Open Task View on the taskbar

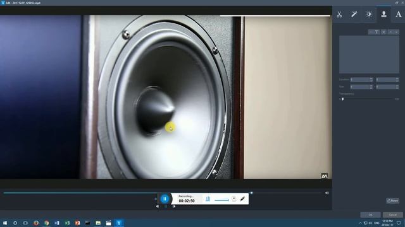[x=25, y=223]
